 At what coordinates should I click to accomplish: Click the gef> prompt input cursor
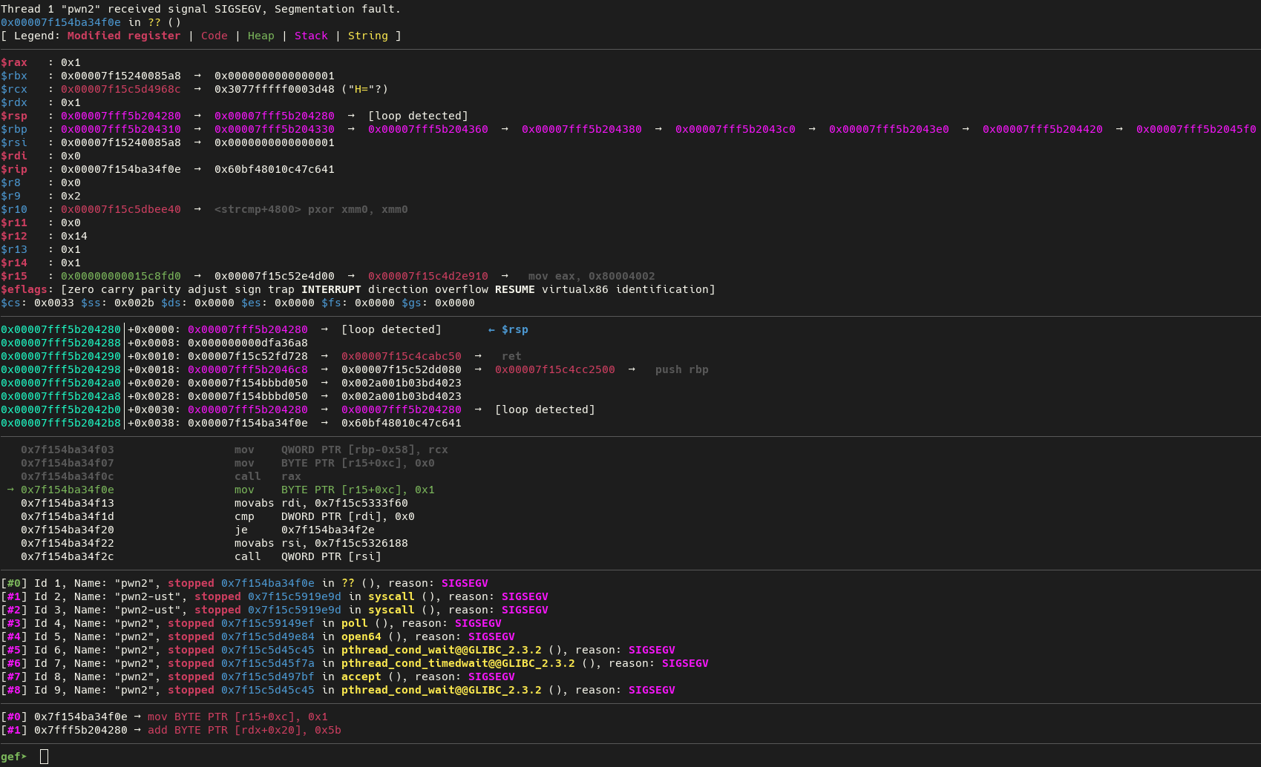(x=44, y=756)
